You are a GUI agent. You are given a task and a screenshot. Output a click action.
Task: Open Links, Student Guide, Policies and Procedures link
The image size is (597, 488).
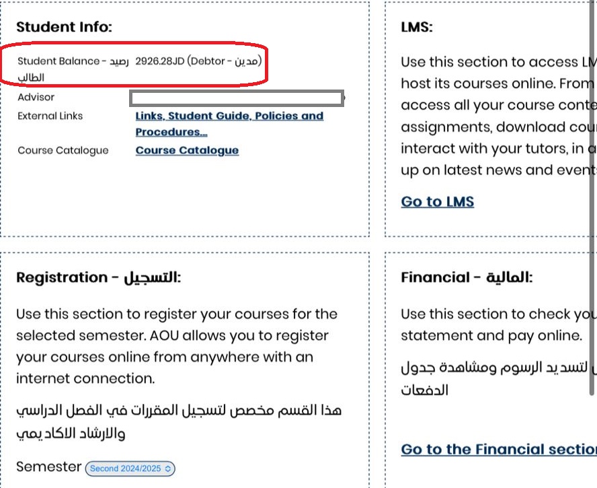[x=229, y=116]
